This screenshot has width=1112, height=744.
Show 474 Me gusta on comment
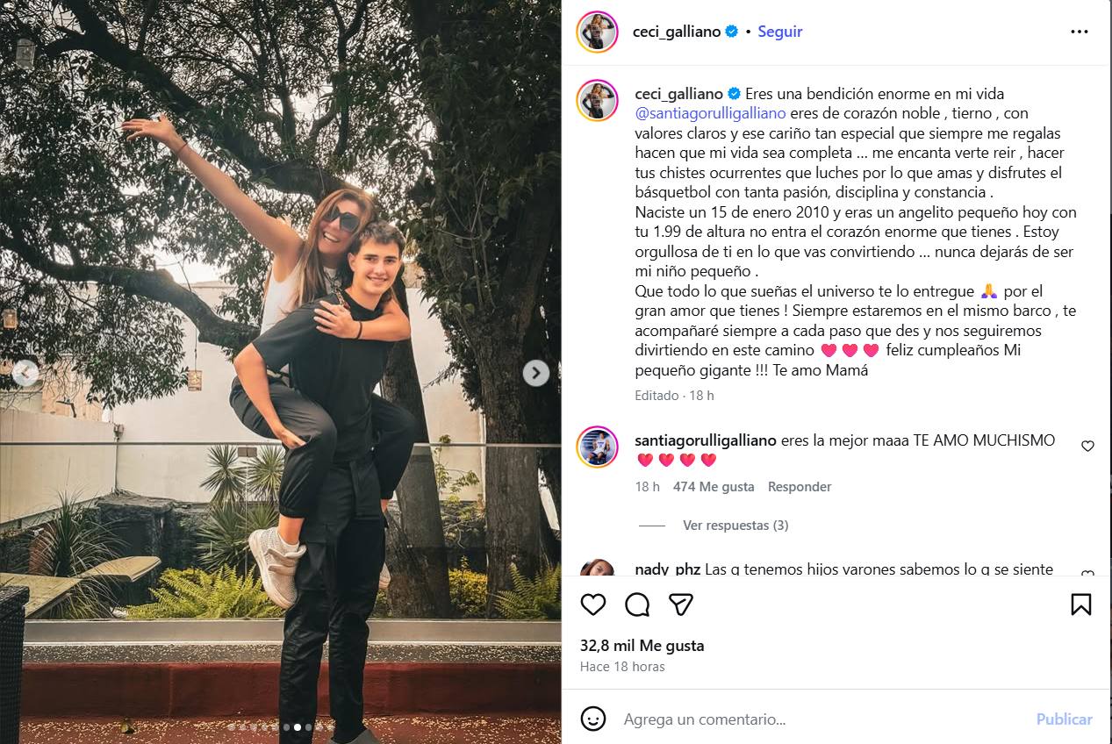click(714, 487)
